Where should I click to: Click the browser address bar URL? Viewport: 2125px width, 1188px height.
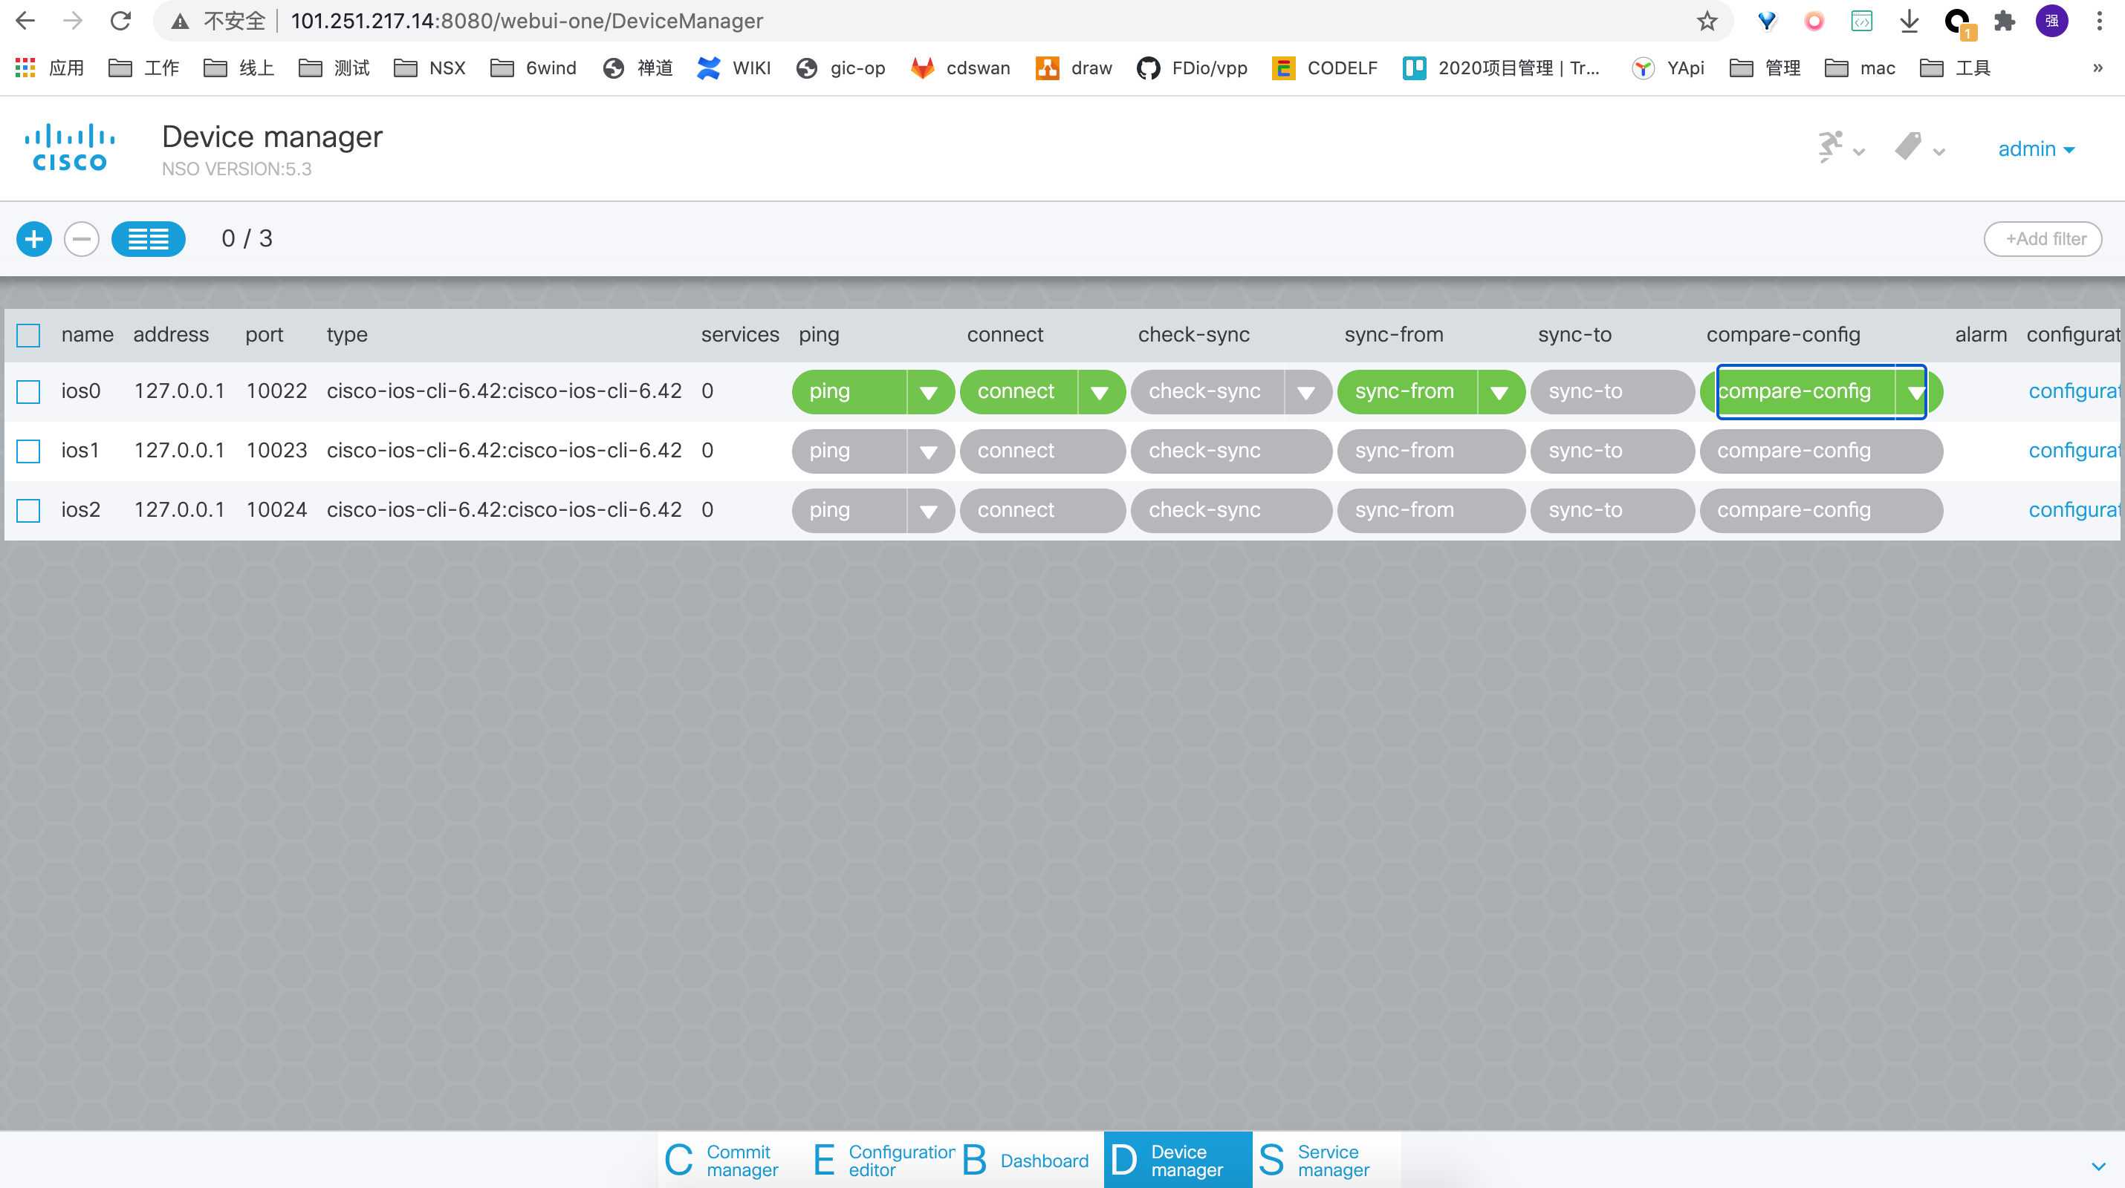[526, 21]
